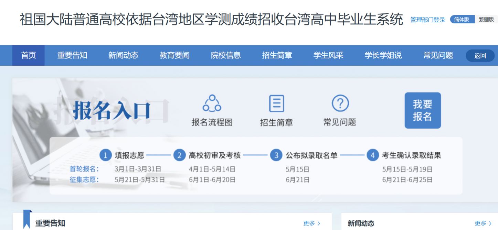Viewport: 498px width, 230px height.
Task: Open the 管理部门登录 link
Action: pos(427,20)
